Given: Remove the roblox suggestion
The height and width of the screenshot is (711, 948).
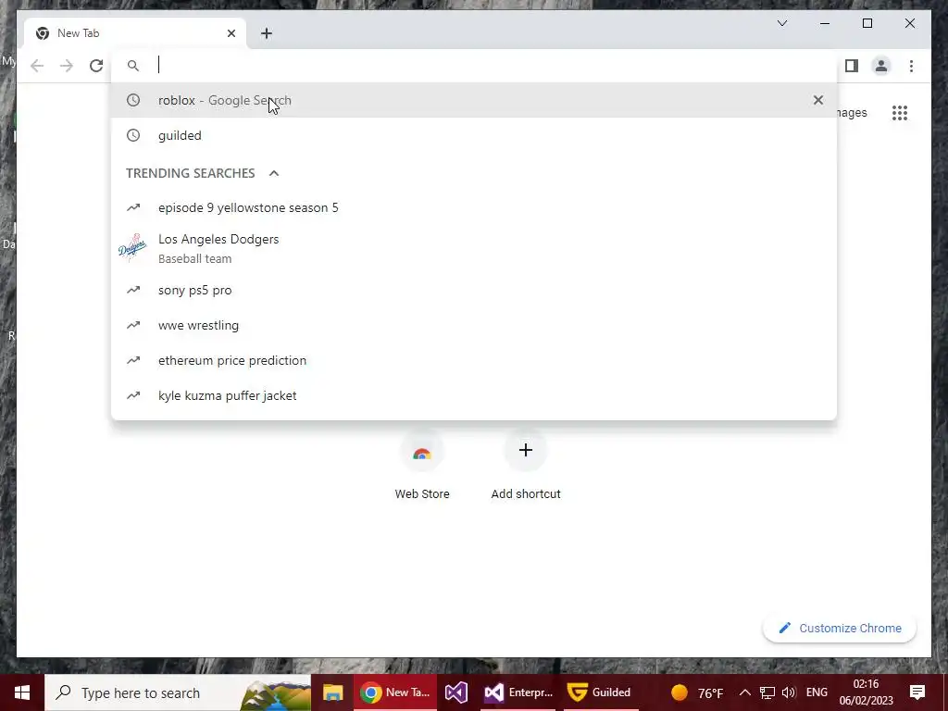Looking at the screenshot, I should (x=818, y=100).
